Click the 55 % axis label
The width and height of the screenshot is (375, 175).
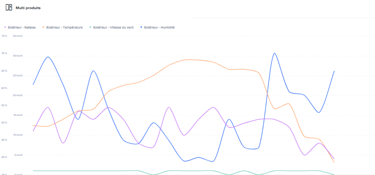4,105
